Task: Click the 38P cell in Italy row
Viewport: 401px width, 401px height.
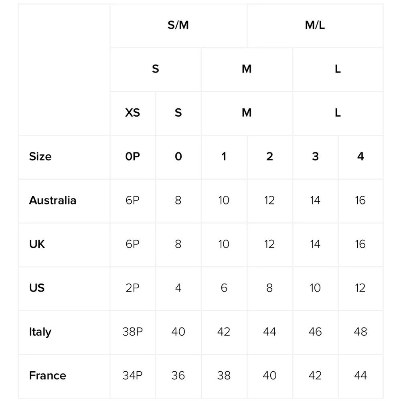Action: pos(132,332)
